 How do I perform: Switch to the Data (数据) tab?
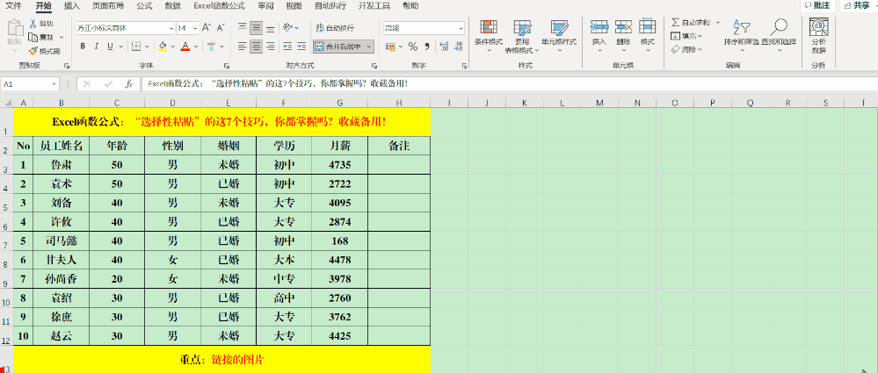173,6
